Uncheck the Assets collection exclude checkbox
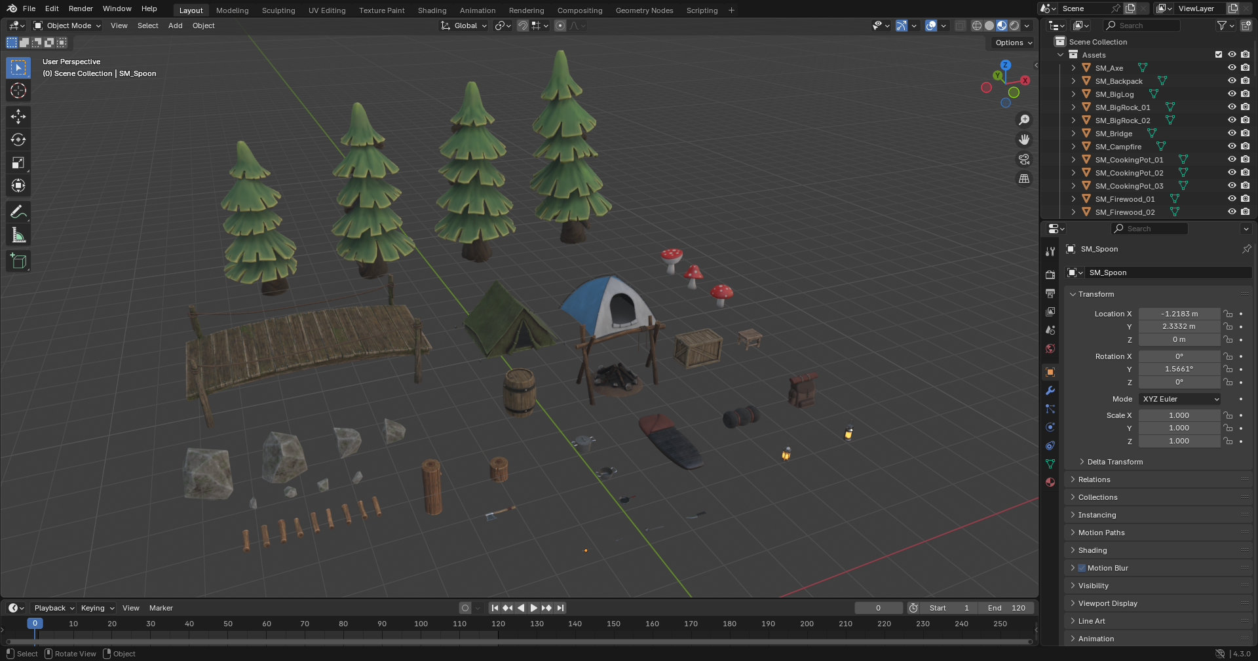Screen dimensions: 1258x661 click(1219, 54)
